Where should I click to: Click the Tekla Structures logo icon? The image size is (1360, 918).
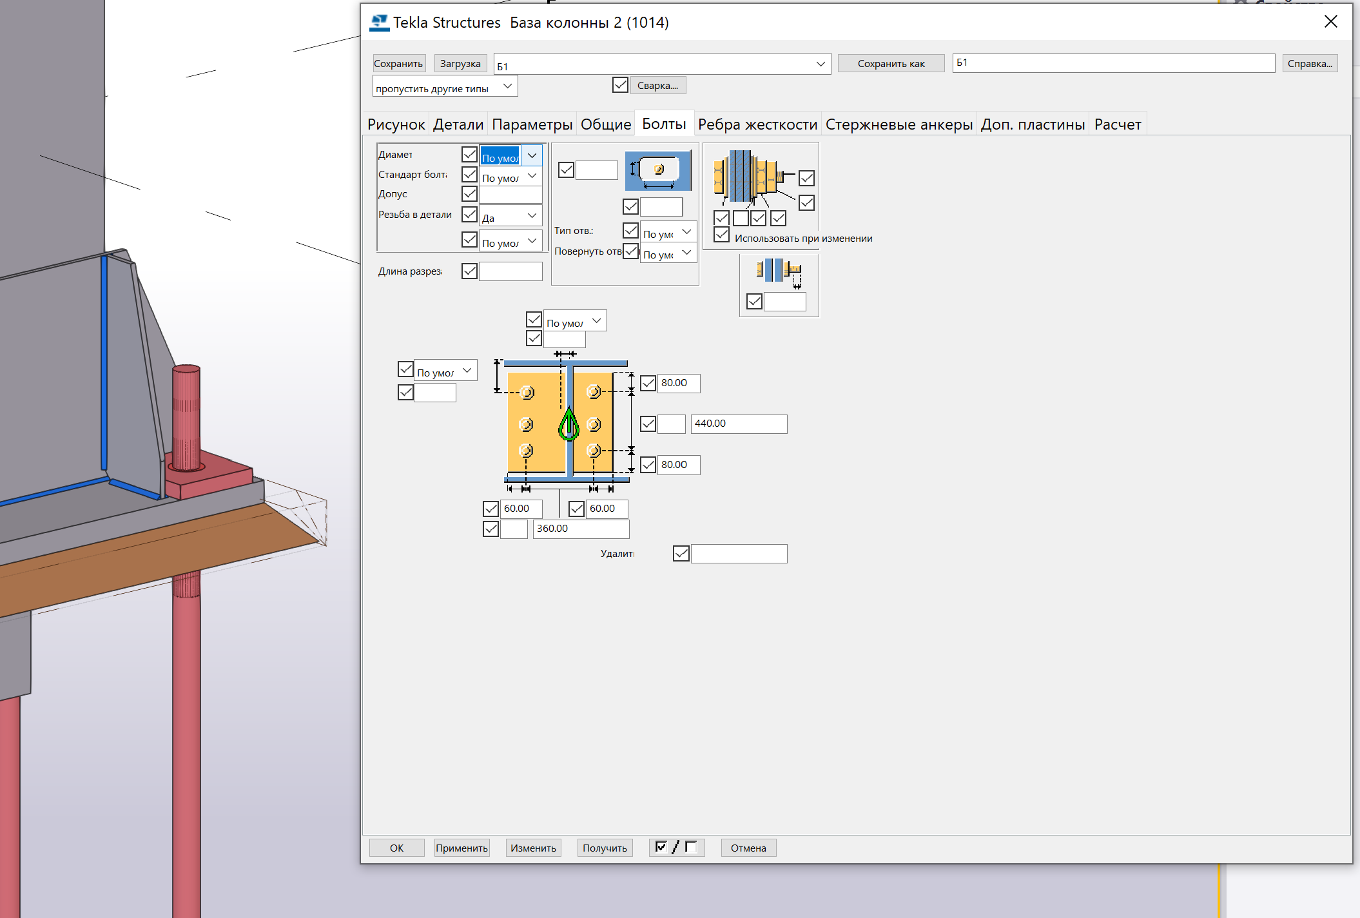380,23
